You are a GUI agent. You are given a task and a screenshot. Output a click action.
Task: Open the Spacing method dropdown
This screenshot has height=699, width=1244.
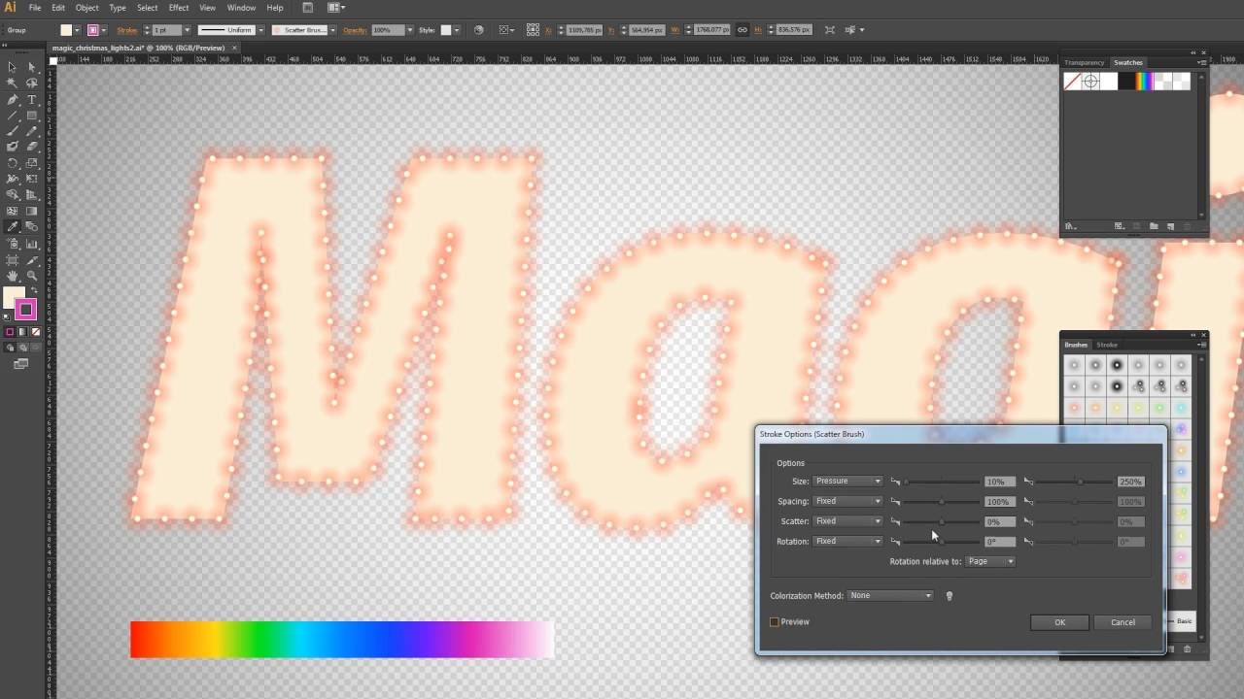[847, 502]
